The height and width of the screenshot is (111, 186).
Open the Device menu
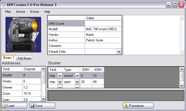click(21, 12)
